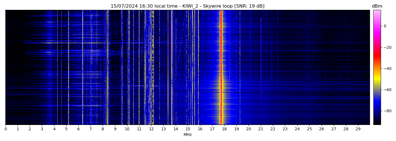Click the yellow dotted signal near 12.1 MHz
The width and height of the screenshot is (396, 141).
pos(153,68)
